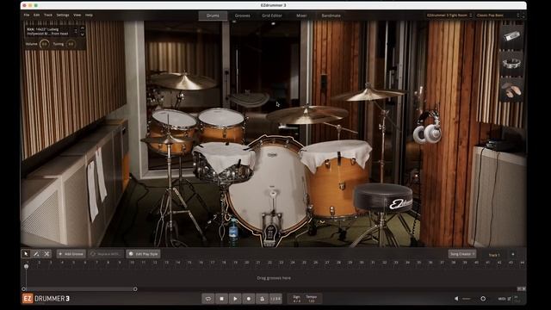Click the Sign 4/4 time signature field
Image resolution: width=551 pixels, height=310 pixels.
296,299
